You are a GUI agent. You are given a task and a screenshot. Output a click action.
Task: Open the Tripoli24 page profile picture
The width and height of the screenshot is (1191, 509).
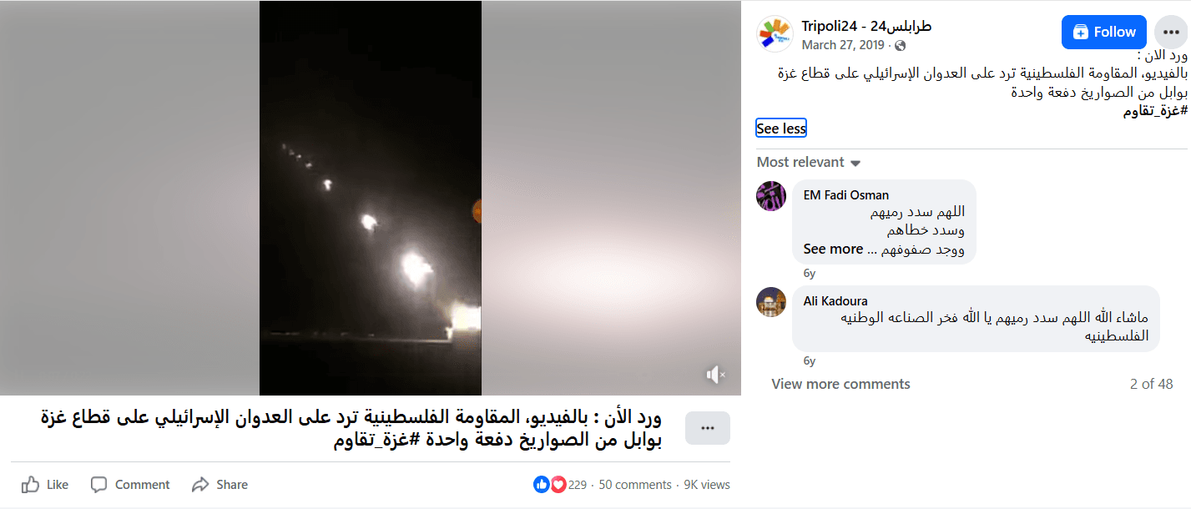click(x=775, y=34)
